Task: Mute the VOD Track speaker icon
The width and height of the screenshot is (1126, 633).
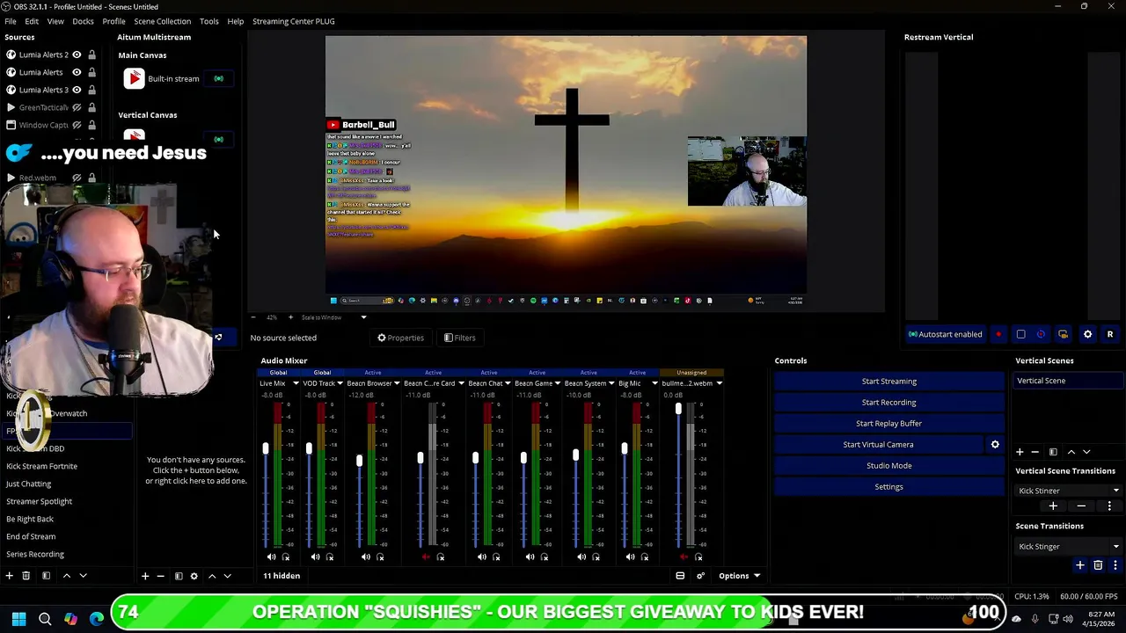Action: pos(315,557)
